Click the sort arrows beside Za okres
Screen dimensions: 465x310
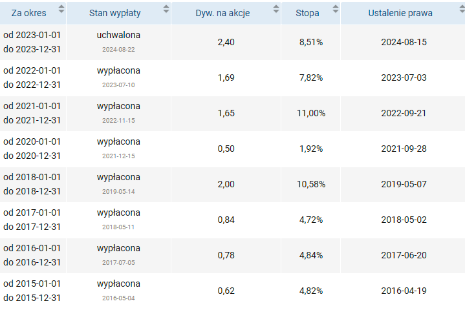point(61,9)
